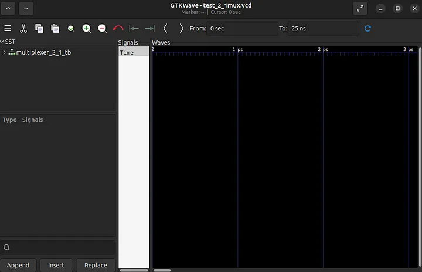Open the hamburger main menu
The width and height of the screenshot is (422, 272).
(x=8, y=28)
